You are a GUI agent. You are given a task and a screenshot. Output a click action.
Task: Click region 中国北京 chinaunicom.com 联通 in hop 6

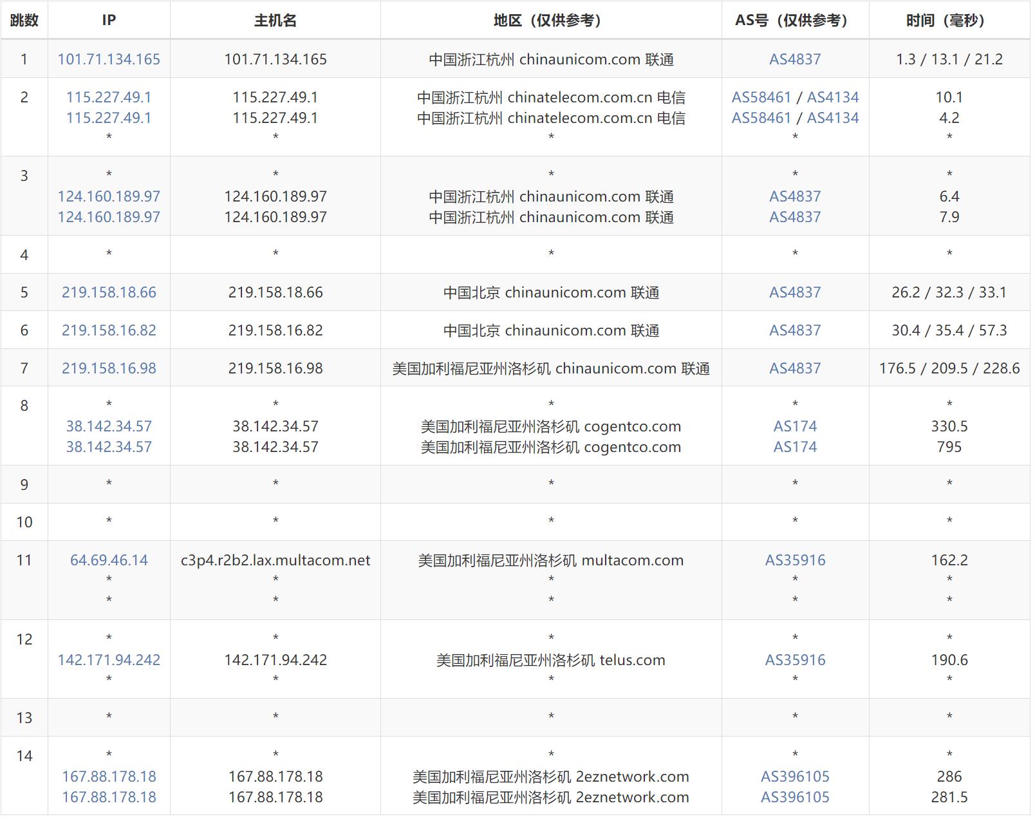[551, 330]
